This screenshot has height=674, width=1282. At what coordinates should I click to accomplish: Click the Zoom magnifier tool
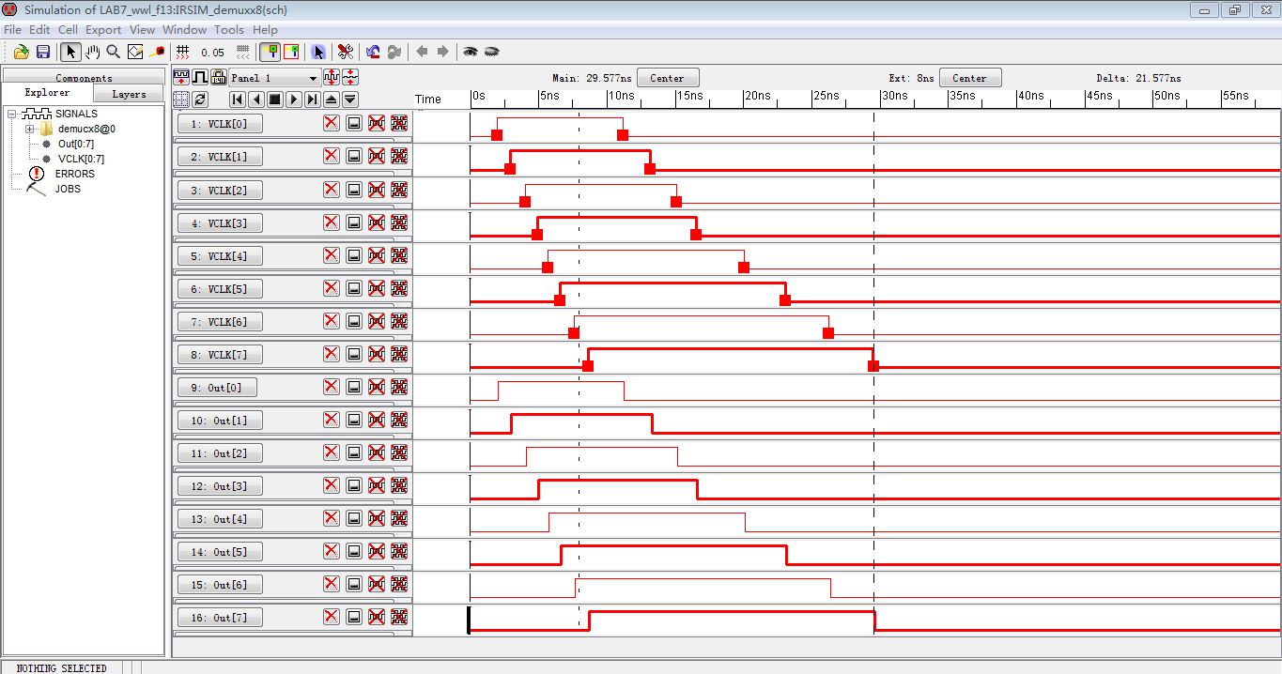tap(114, 52)
